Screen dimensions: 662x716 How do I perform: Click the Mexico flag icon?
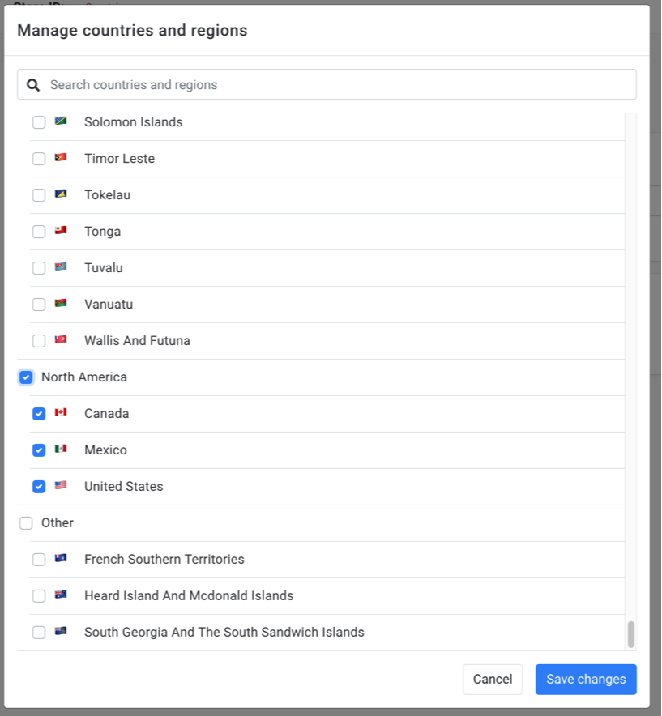61,449
